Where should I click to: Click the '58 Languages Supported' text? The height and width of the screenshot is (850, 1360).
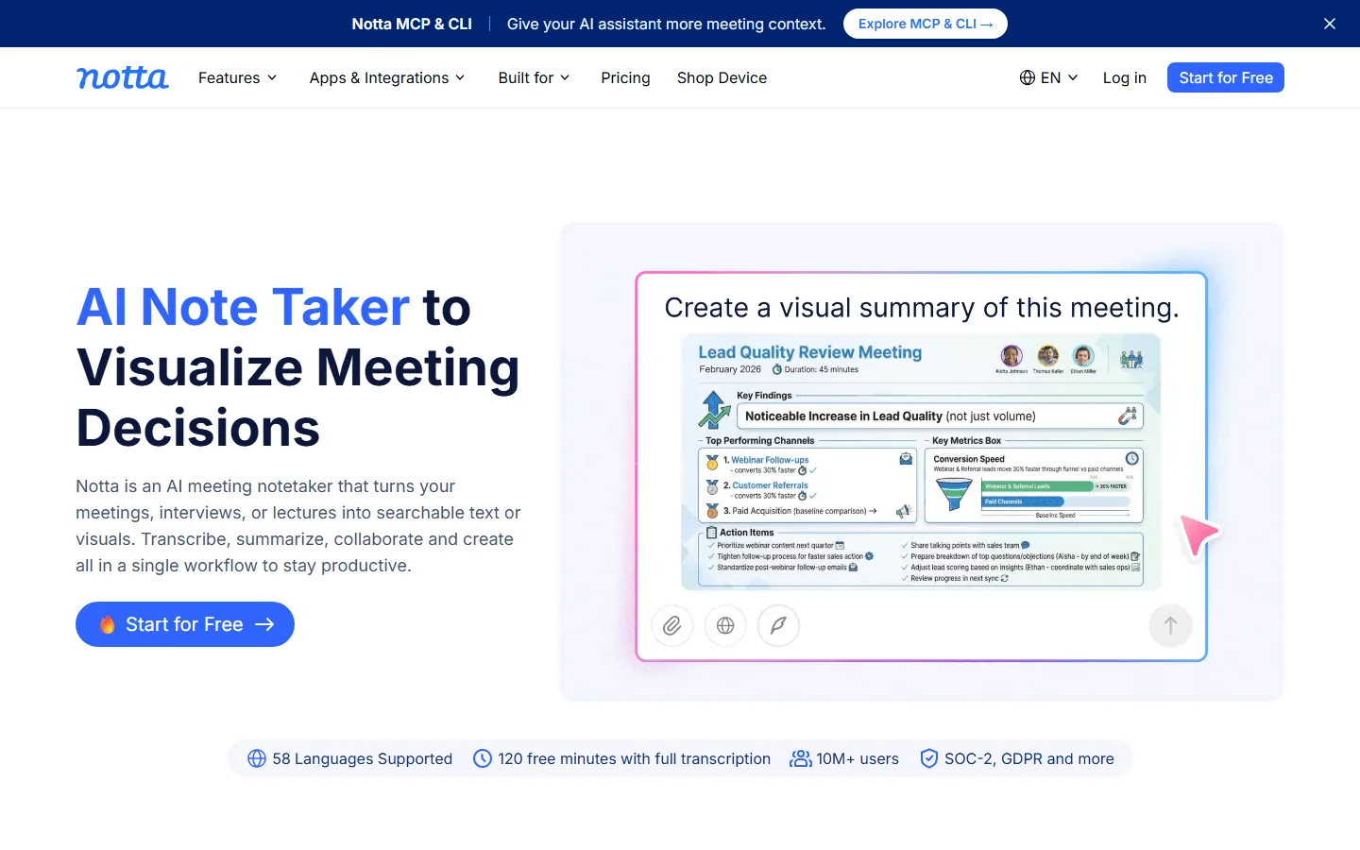[363, 758]
